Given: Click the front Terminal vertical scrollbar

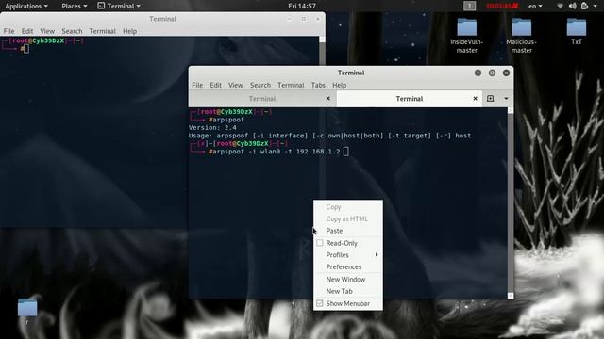Looking at the screenshot, I should pos(511,203).
